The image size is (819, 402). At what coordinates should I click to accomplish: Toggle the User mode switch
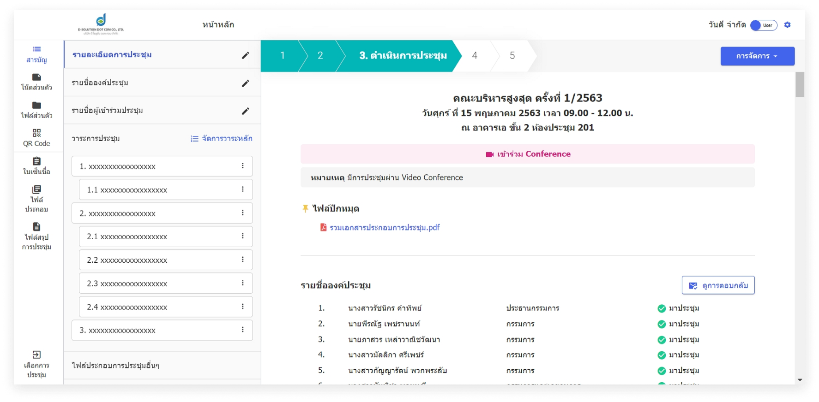tap(764, 25)
